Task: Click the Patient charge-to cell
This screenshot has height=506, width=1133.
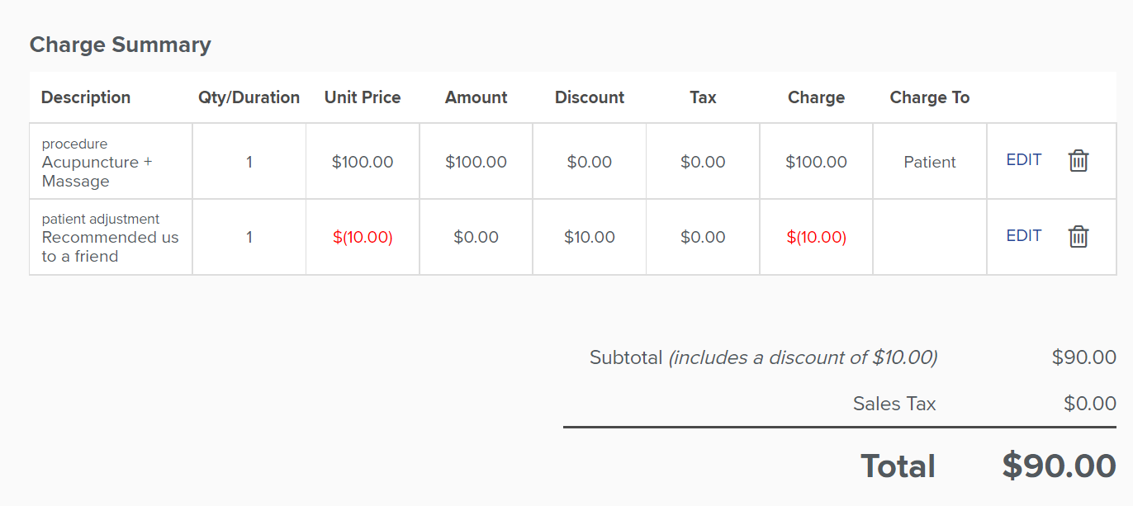Action: coord(930,162)
